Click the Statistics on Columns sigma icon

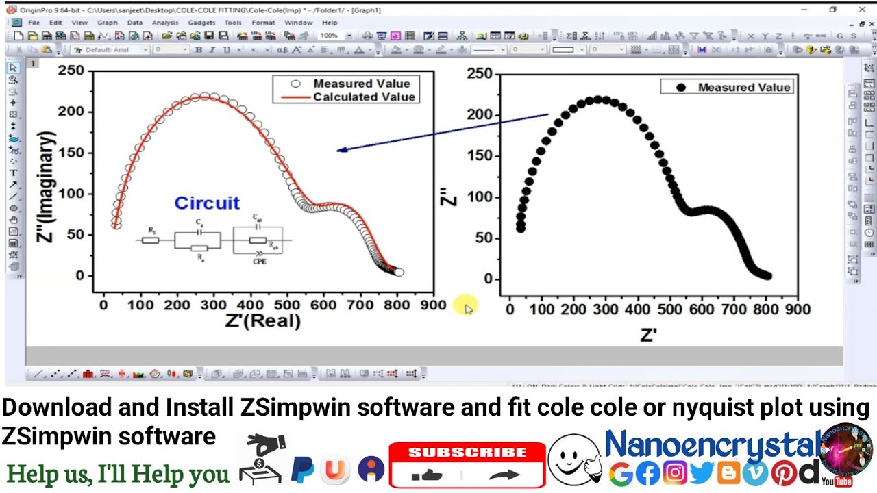571,36
